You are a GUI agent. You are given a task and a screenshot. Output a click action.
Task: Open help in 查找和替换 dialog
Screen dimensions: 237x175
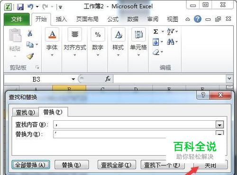pos(203,95)
